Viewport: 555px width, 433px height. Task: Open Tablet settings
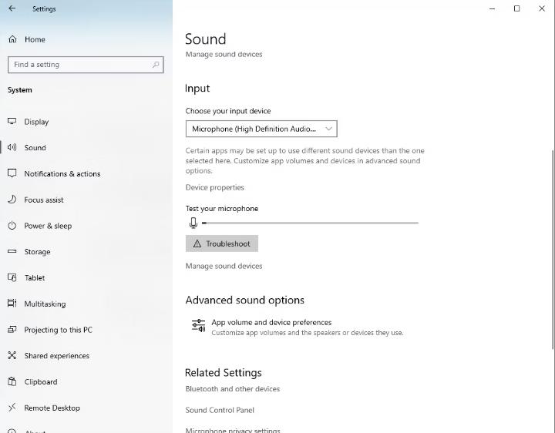[35, 277]
